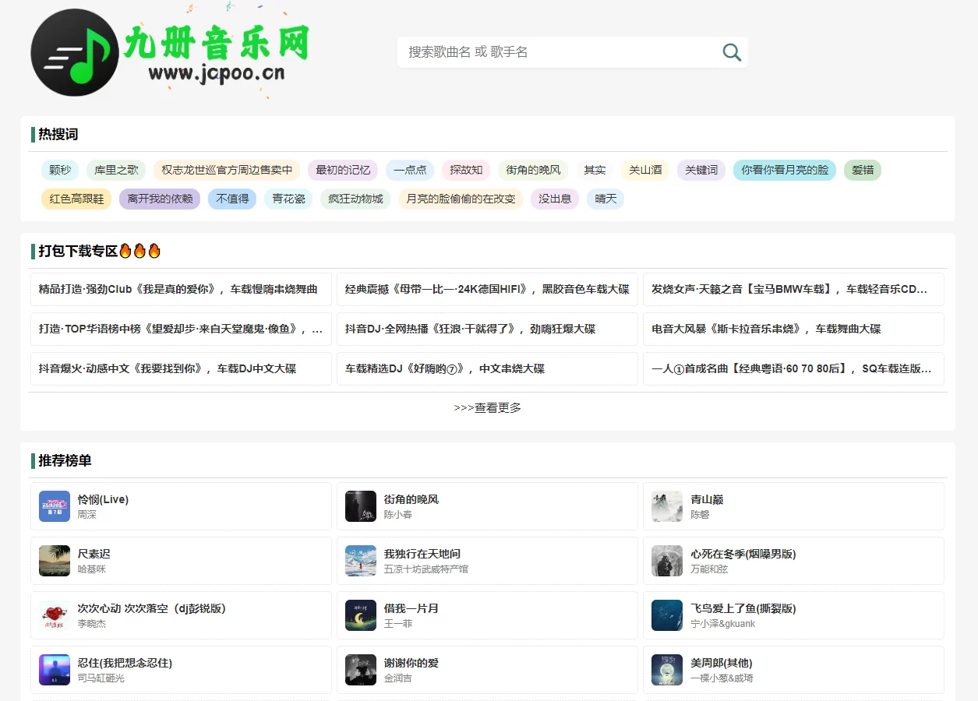Expand more downloads via 查看更多
This screenshot has height=701, width=978.
pos(488,407)
